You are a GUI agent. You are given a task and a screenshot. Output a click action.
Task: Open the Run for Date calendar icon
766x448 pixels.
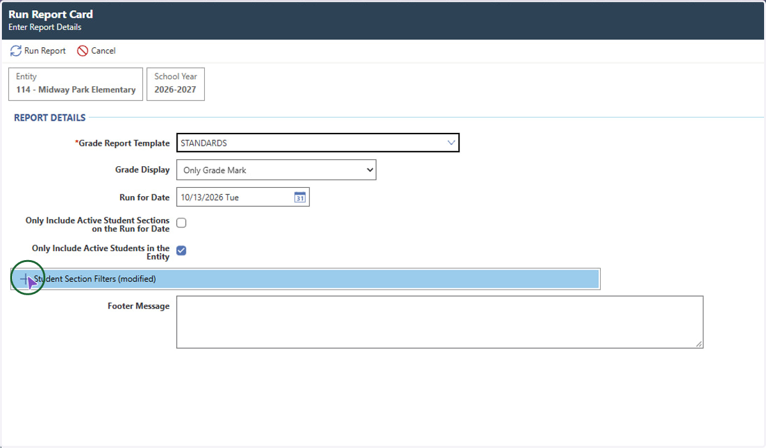[x=300, y=197]
